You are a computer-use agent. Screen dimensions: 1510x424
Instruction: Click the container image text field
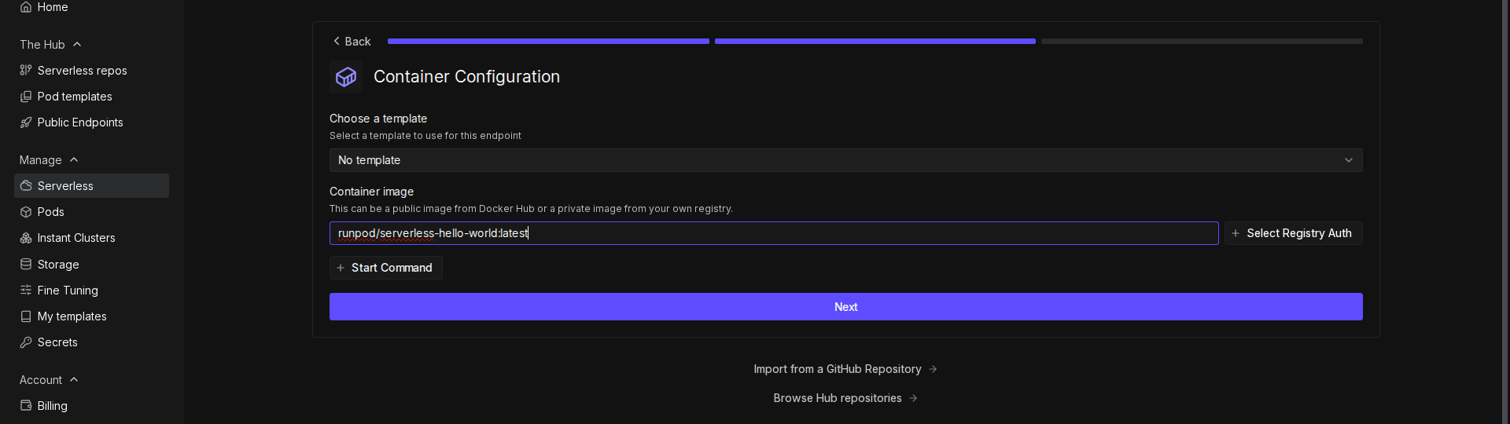point(773,233)
